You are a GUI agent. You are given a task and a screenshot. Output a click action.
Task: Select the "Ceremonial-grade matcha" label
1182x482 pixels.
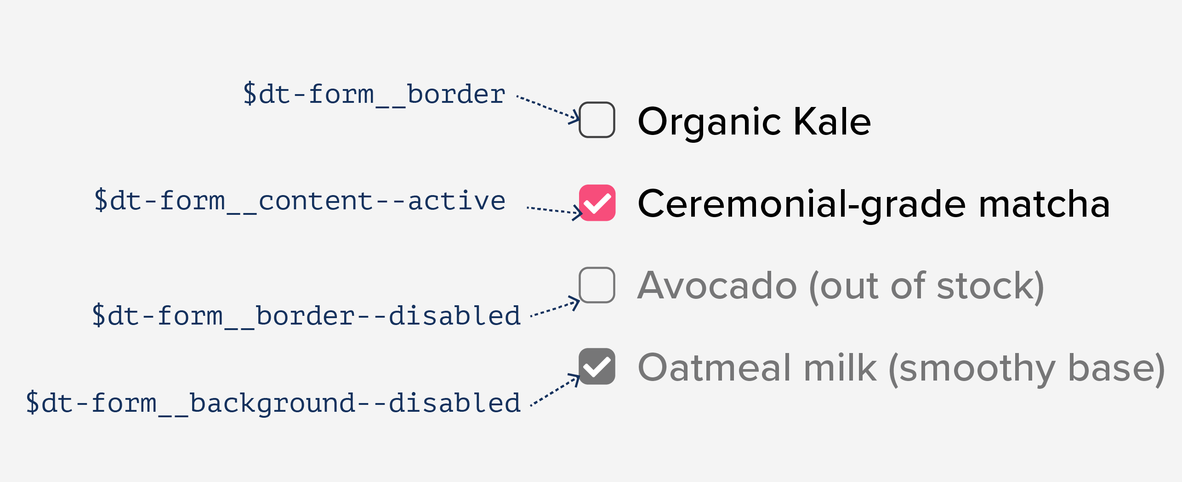874,204
